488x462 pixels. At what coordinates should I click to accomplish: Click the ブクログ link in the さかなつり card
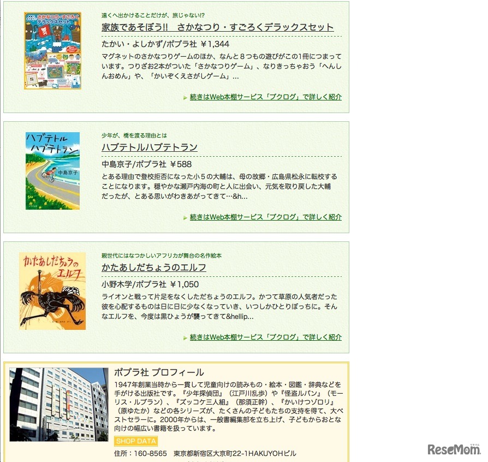(265, 97)
